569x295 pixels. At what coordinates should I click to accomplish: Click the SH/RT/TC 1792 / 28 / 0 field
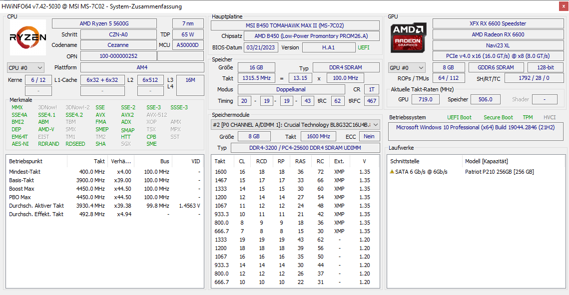(x=534, y=78)
